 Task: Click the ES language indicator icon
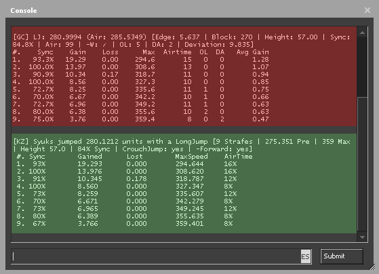coord(306,256)
